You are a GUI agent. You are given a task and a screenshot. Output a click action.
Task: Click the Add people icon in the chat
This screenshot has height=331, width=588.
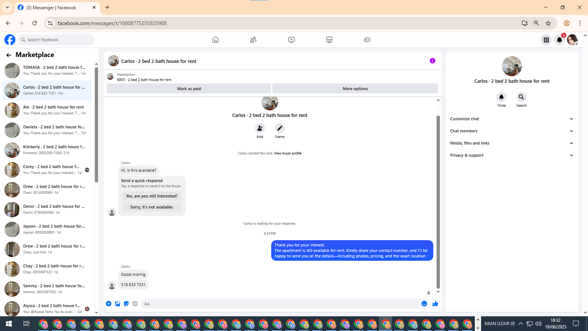tap(260, 128)
